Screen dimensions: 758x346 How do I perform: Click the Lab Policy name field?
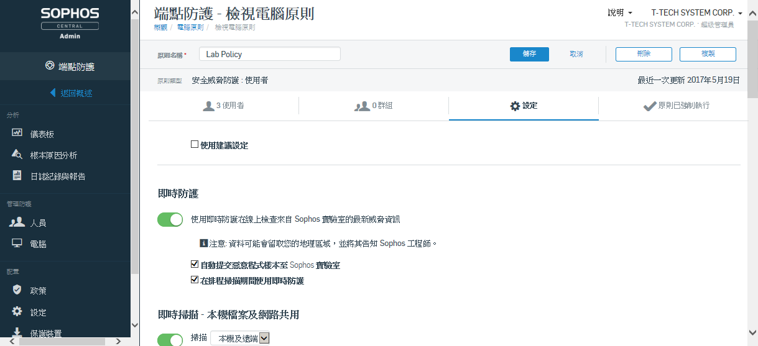(x=270, y=54)
